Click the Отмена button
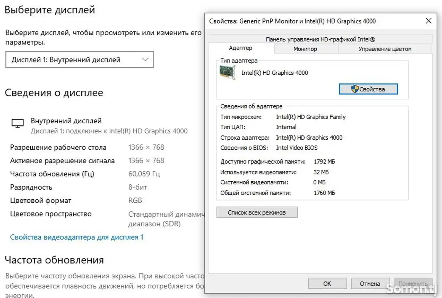442x298 pixels. coord(370,284)
